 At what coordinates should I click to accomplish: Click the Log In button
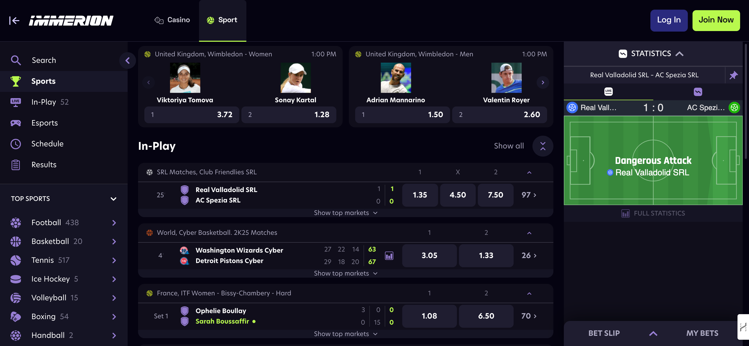tap(669, 20)
